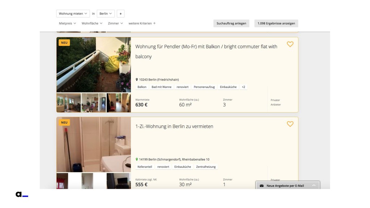Open the Wohnung mieten dropdown

pyautogui.click(x=73, y=14)
